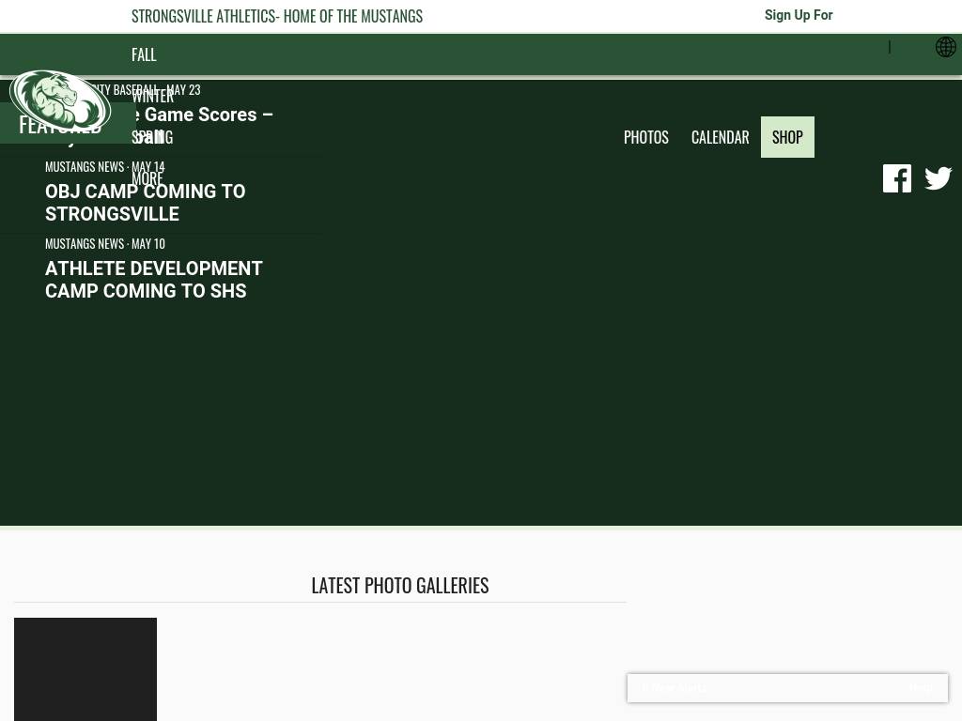The width and height of the screenshot is (962, 721).
Task: Click the Latest Photo Galleries heading
Action: [x=399, y=585]
